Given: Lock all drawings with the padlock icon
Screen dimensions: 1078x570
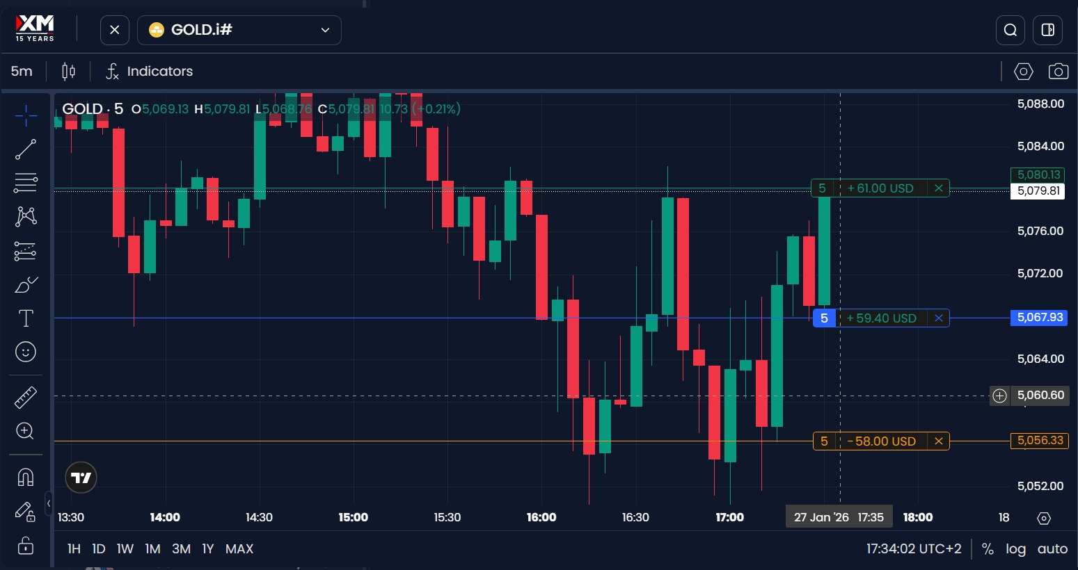Looking at the screenshot, I should tap(26, 546).
